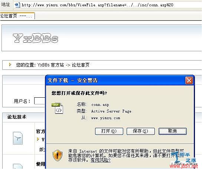Click the arrow icon beside 您的位置

10,65
